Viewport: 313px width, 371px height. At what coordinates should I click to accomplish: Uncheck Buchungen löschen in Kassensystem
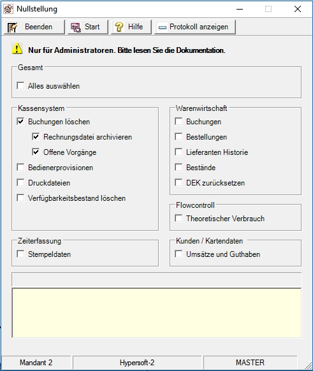coord(20,121)
